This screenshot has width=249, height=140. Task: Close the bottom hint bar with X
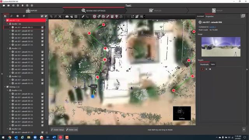click(x=244, y=129)
